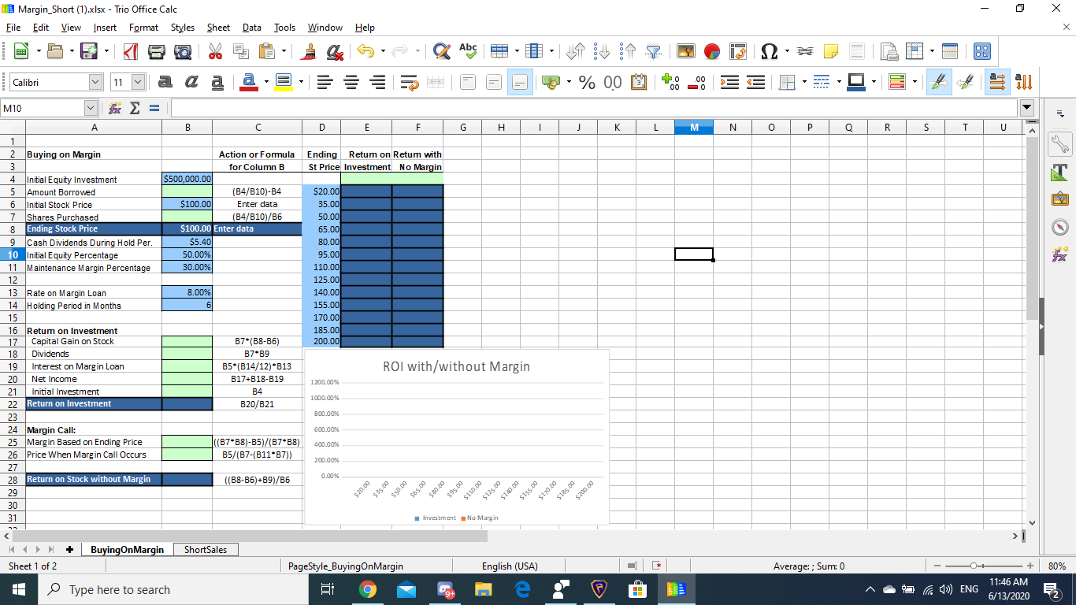The width and height of the screenshot is (1076, 605).
Task: Select column header M
Action: coord(694,127)
